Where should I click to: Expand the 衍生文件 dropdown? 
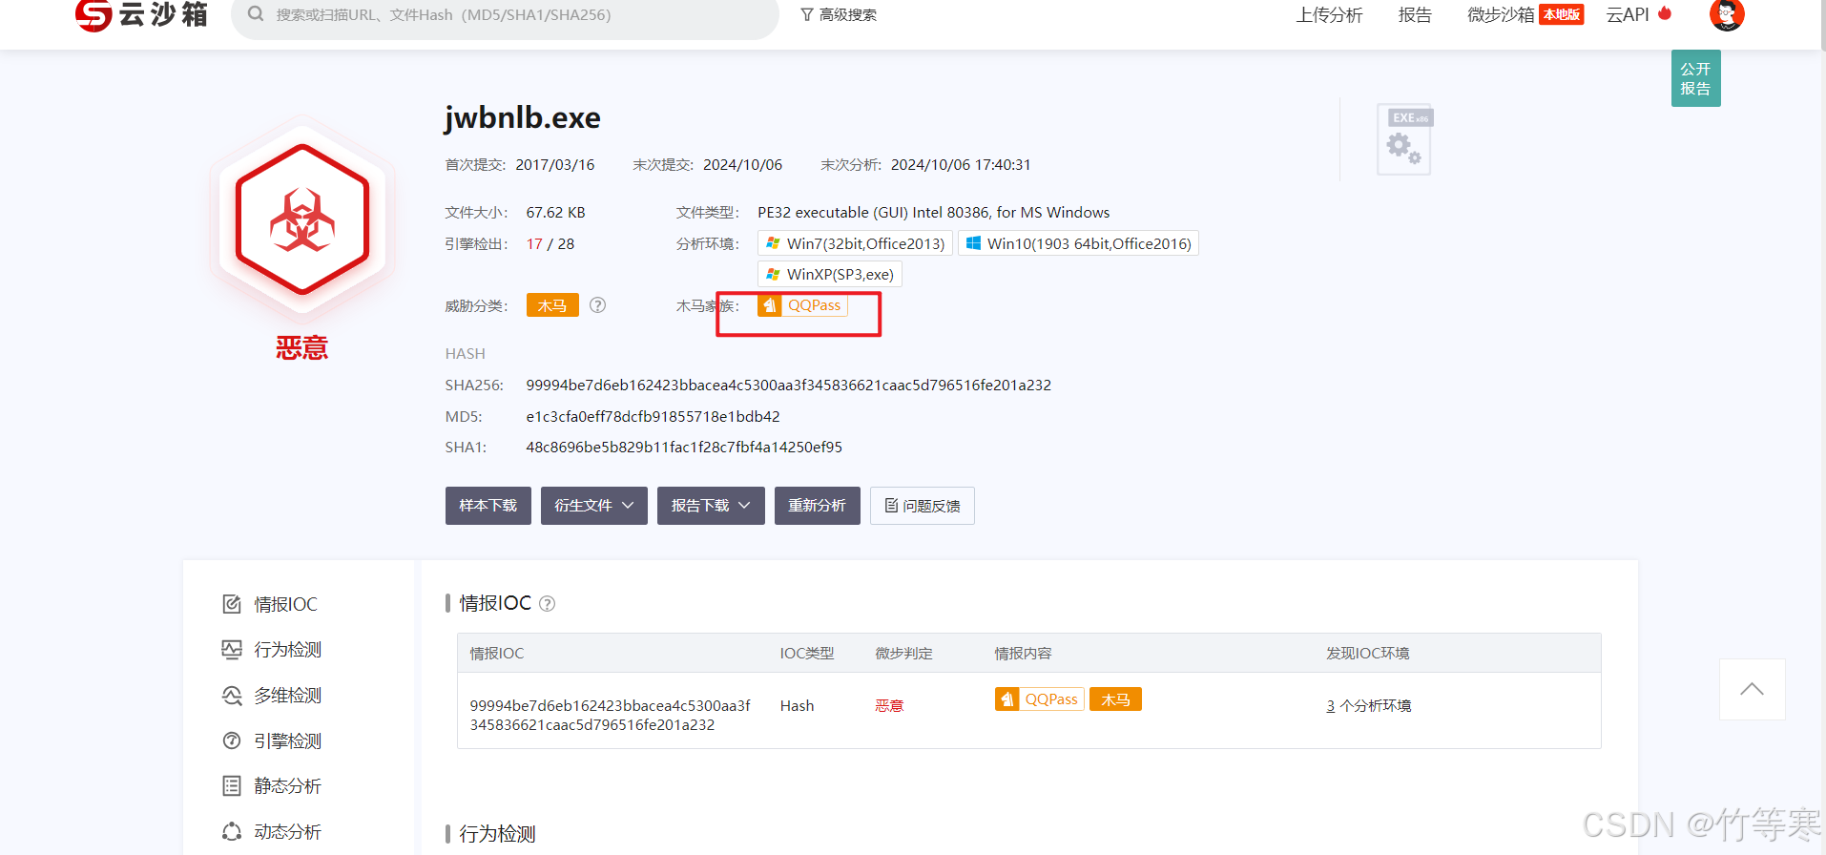coord(593,506)
